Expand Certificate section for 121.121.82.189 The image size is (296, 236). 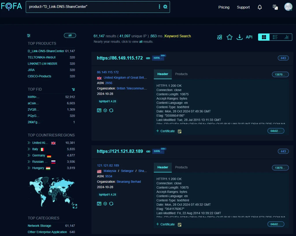(x=166, y=224)
